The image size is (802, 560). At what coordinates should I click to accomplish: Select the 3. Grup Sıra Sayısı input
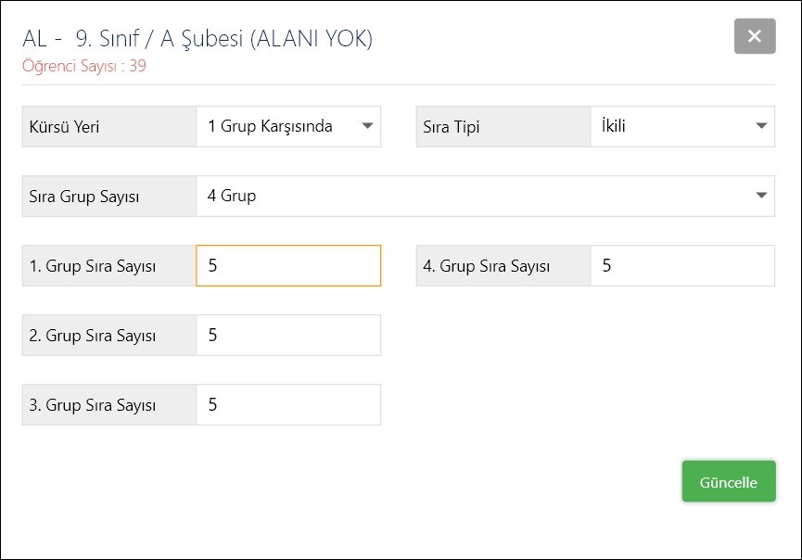pyautogui.click(x=288, y=405)
